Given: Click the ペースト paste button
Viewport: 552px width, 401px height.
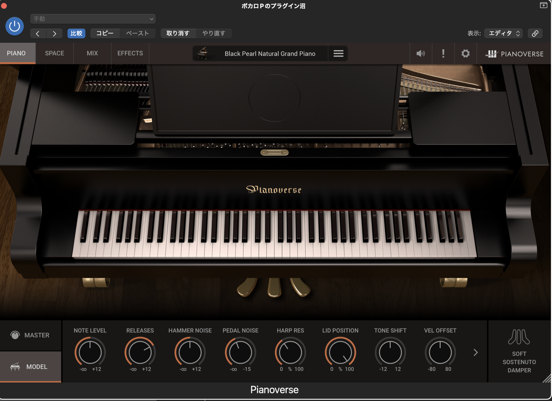Looking at the screenshot, I should point(137,34).
